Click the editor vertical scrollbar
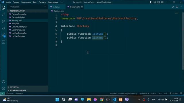184x103 pixels. (183, 41)
